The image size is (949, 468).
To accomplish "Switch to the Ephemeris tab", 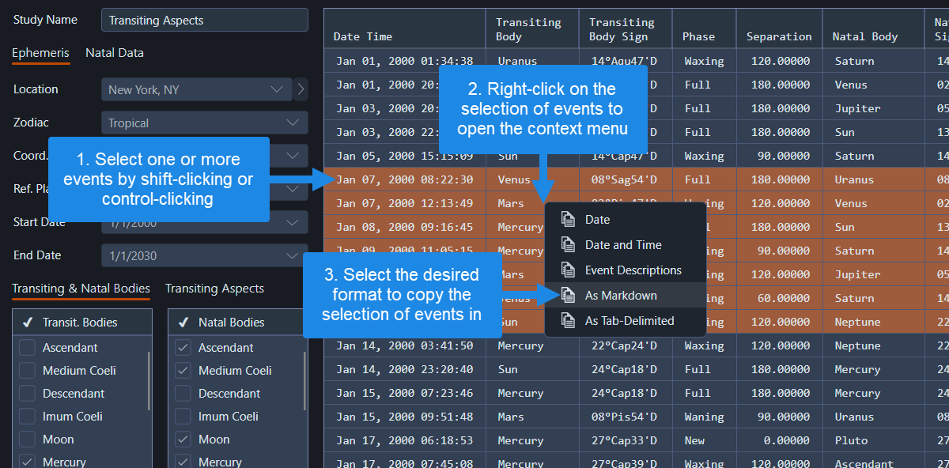I will pyautogui.click(x=40, y=52).
